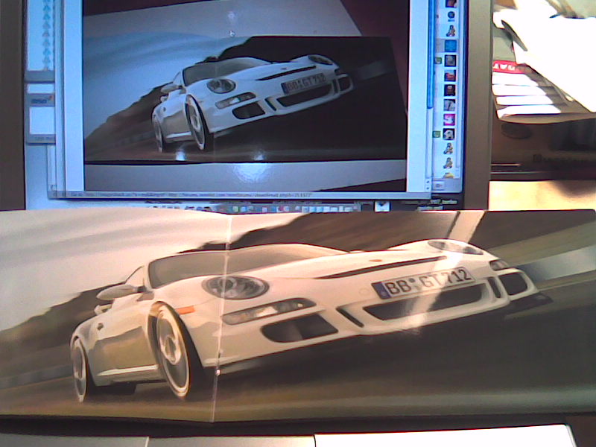
Task: Click the white text box below the msn logo
Action: pos(41,120)
